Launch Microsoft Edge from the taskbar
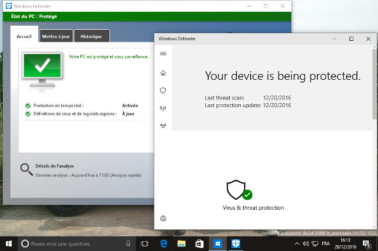The height and width of the screenshot is (251, 378). coord(163,244)
